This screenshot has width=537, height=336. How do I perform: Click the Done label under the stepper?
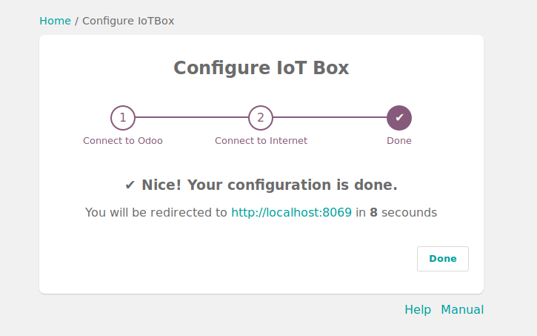[x=399, y=140]
